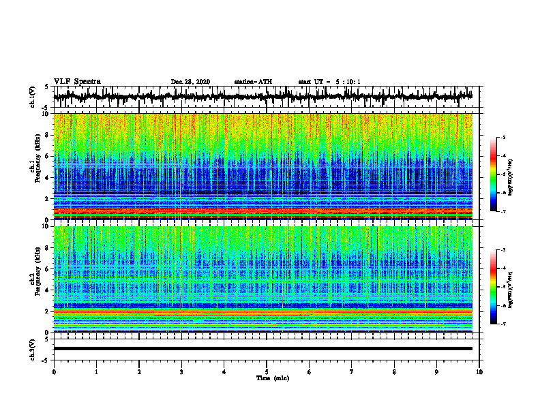Click the "2" minute time tick label
540x417 pixels.
point(139,372)
